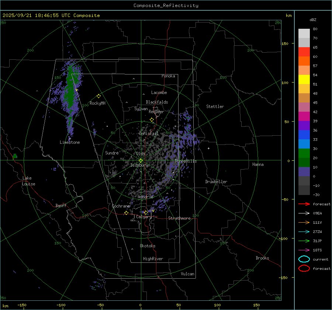
Task: Click the yellow diamond at radar center
Action: coord(141,160)
